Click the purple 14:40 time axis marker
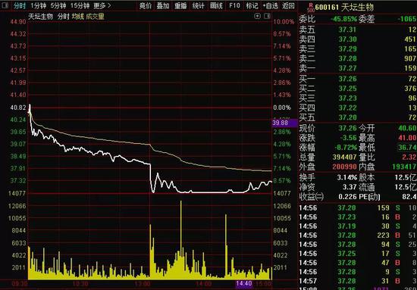The image size is (417, 290). click(244, 284)
